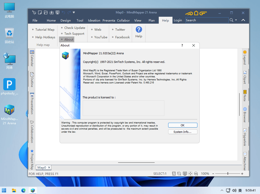
Task: Open the Collabor tab
Action: (123, 20)
